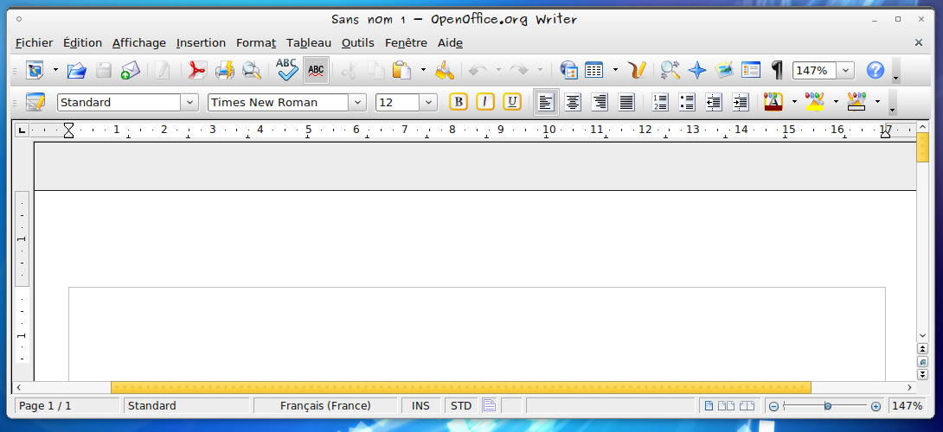This screenshot has height=432, width=943.
Task: Toggle Underline formatting
Action: [512, 102]
